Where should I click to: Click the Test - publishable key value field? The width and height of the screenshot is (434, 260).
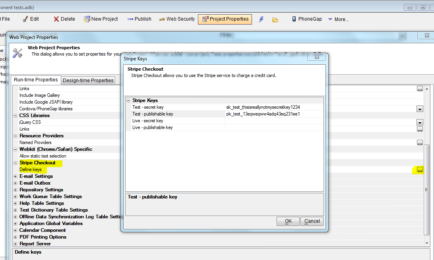274,114
